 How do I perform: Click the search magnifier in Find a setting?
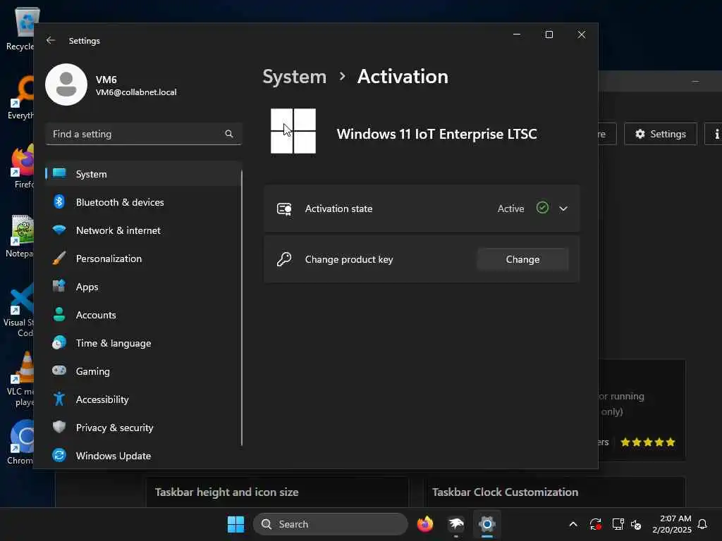[x=229, y=134]
